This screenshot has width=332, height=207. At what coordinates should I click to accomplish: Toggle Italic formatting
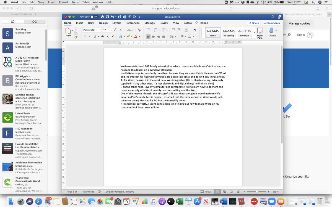click(x=90, y=36)
